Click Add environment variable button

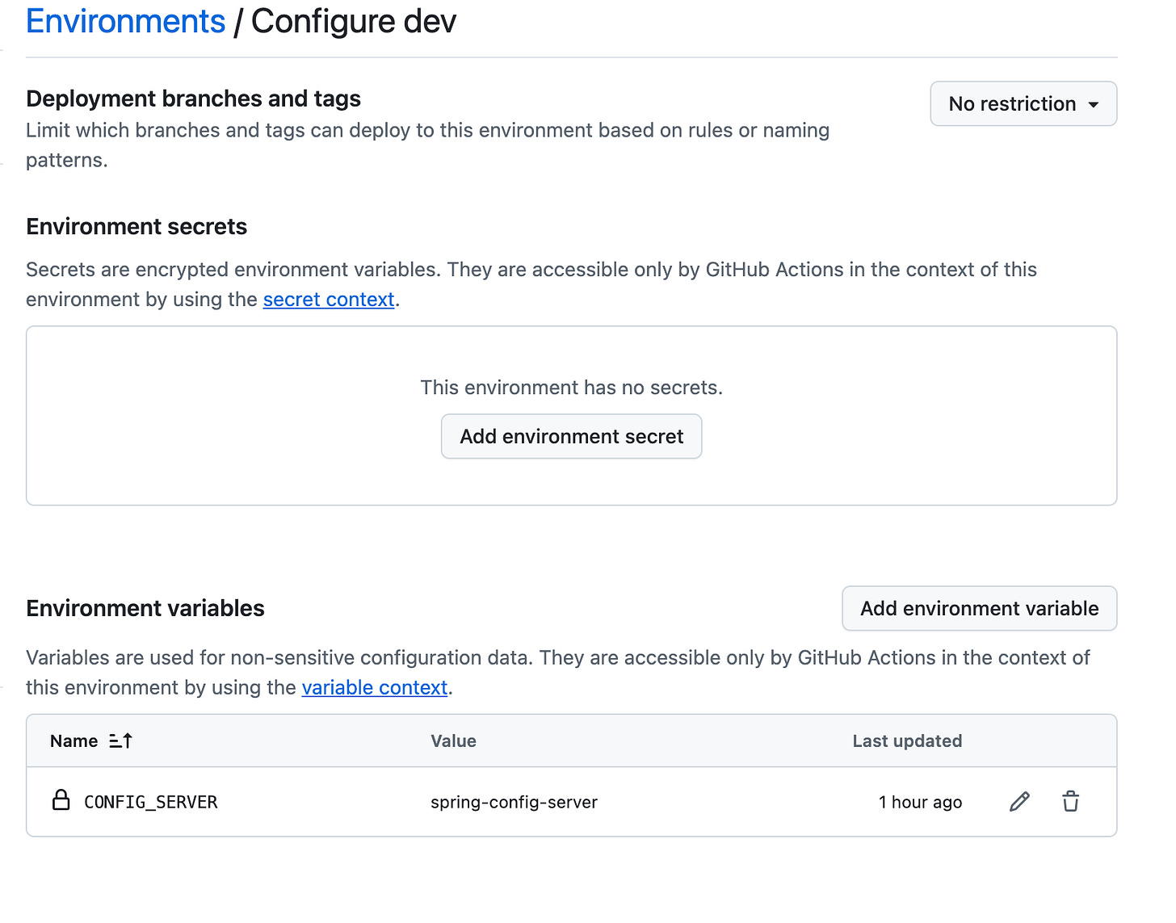(979, 609)
